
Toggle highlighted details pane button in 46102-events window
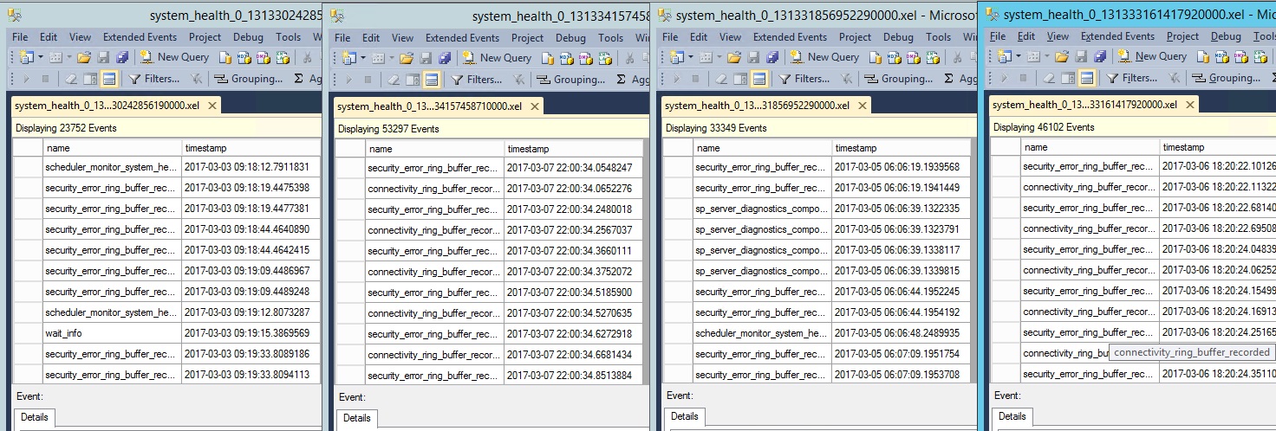pos(1086,78)
